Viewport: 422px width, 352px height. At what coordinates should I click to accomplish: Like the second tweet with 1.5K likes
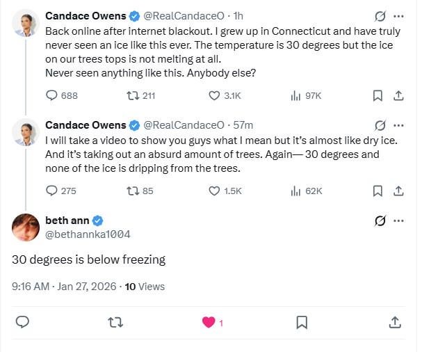[x=215, y=191]
